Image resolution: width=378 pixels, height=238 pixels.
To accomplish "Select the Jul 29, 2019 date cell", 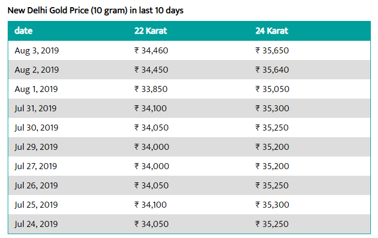I will (x=36, y=147).
